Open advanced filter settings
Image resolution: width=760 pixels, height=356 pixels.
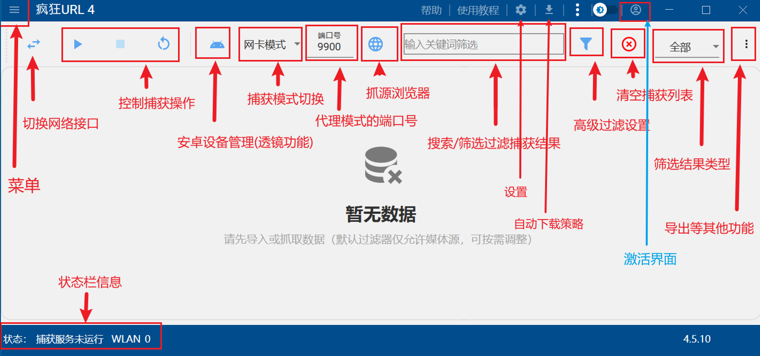point(586,43)
